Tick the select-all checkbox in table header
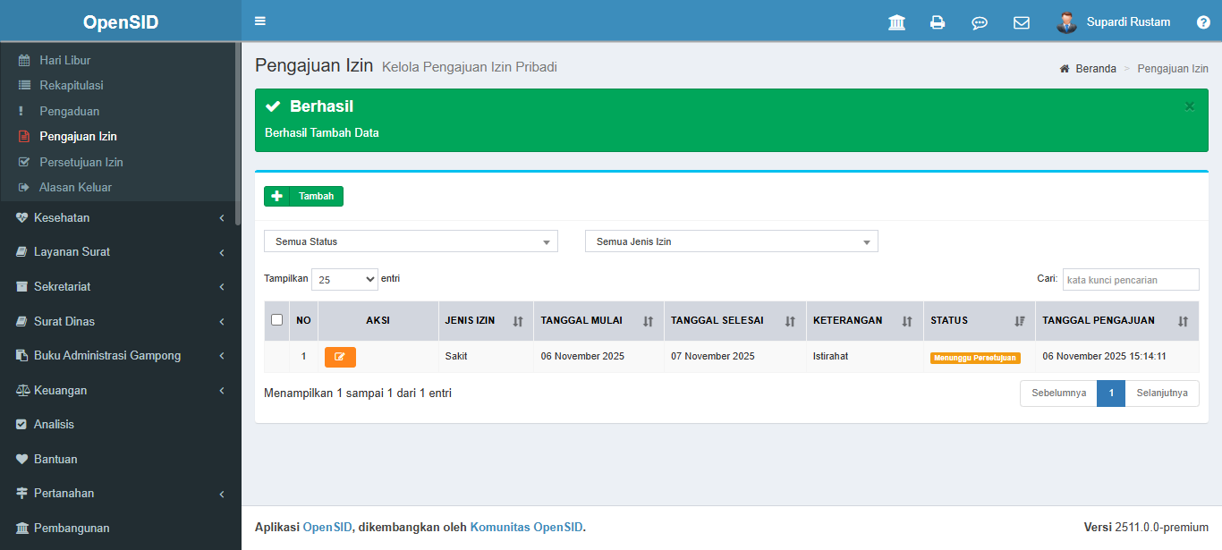Viewport: 1222px width, 550px height. (276, 320)
